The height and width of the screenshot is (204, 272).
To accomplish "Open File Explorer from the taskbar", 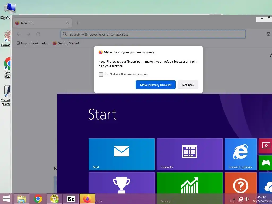I will click(21, 199).
